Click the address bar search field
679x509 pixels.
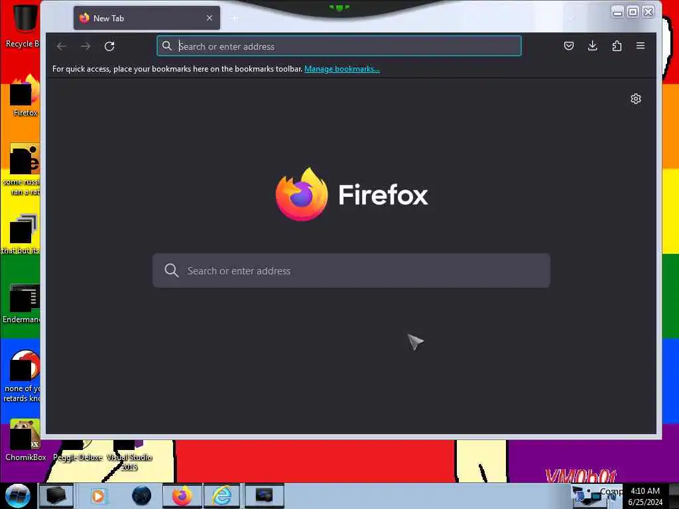[339, 46]
